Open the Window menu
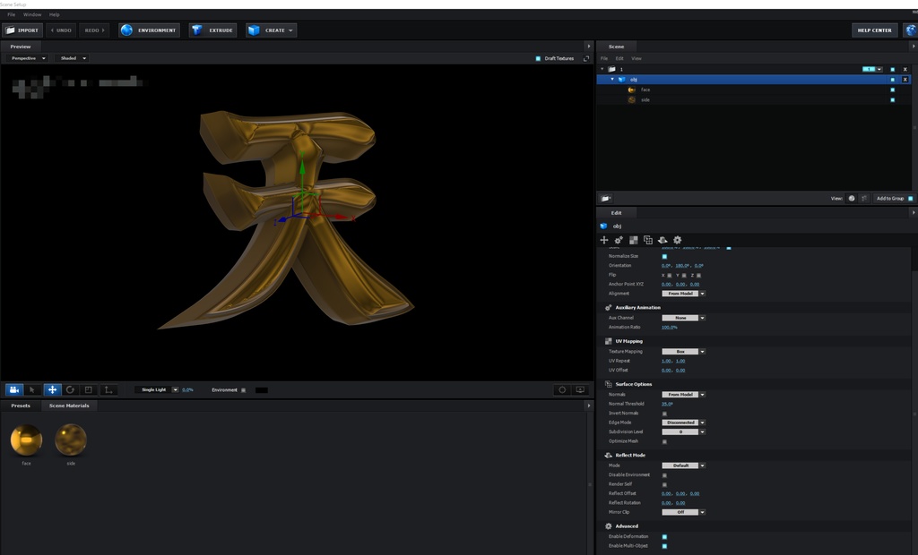 [x=32, y=14]
